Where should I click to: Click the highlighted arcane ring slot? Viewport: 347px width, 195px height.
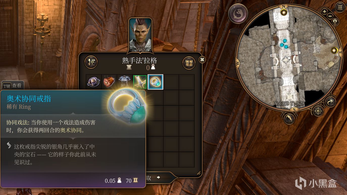coord(155,82)
